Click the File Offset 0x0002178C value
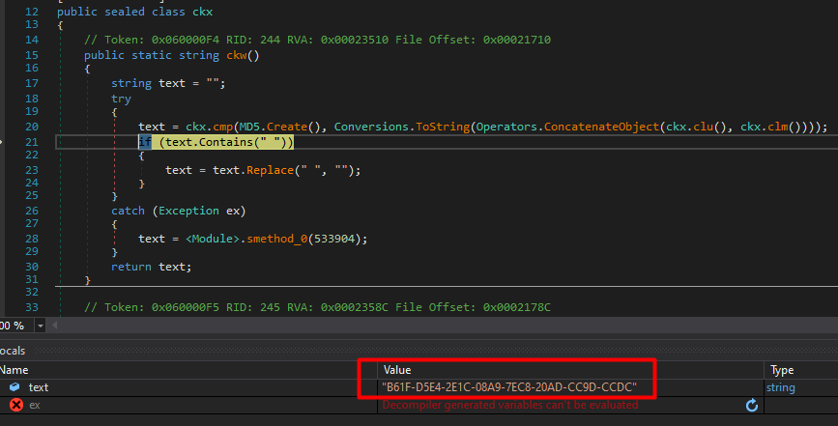This screenshot has width=838, height=426. click(x=517, y=307)
